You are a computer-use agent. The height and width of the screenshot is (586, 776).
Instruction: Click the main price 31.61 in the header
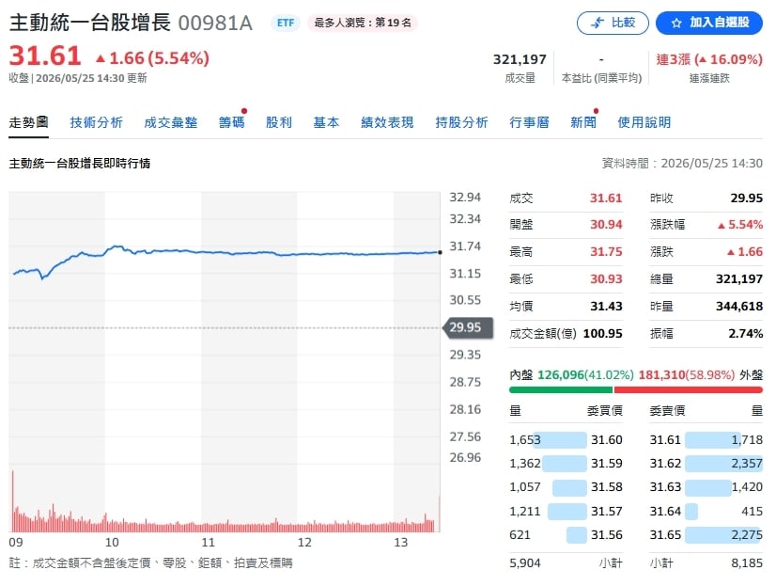[x=45, y=55]
